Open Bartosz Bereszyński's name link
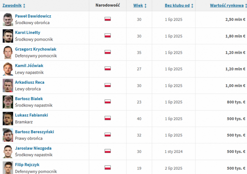 pos(34,132)
